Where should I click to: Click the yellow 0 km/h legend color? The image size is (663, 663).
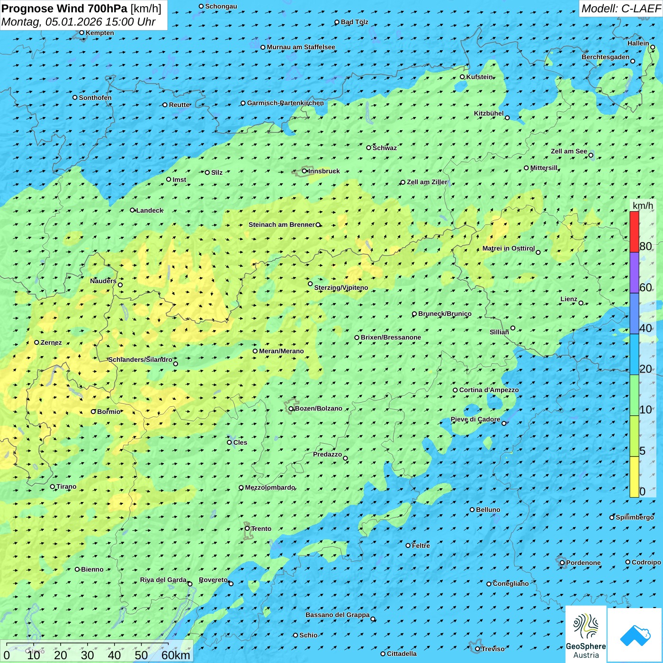[x=634, y=477]
